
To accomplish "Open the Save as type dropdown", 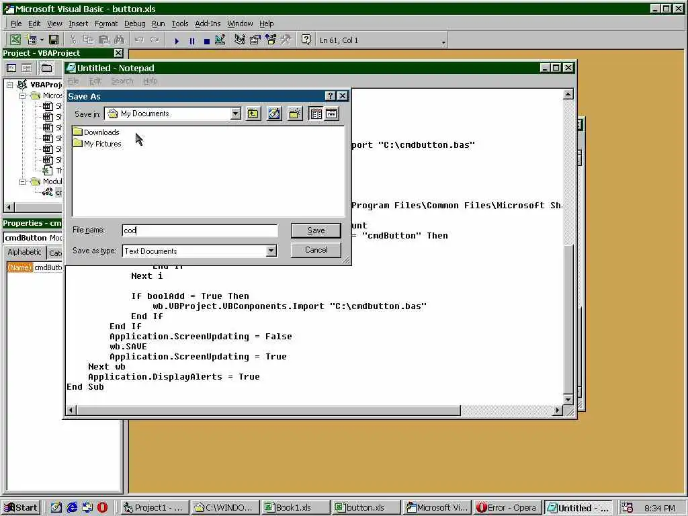I will (x=271, y=251).
